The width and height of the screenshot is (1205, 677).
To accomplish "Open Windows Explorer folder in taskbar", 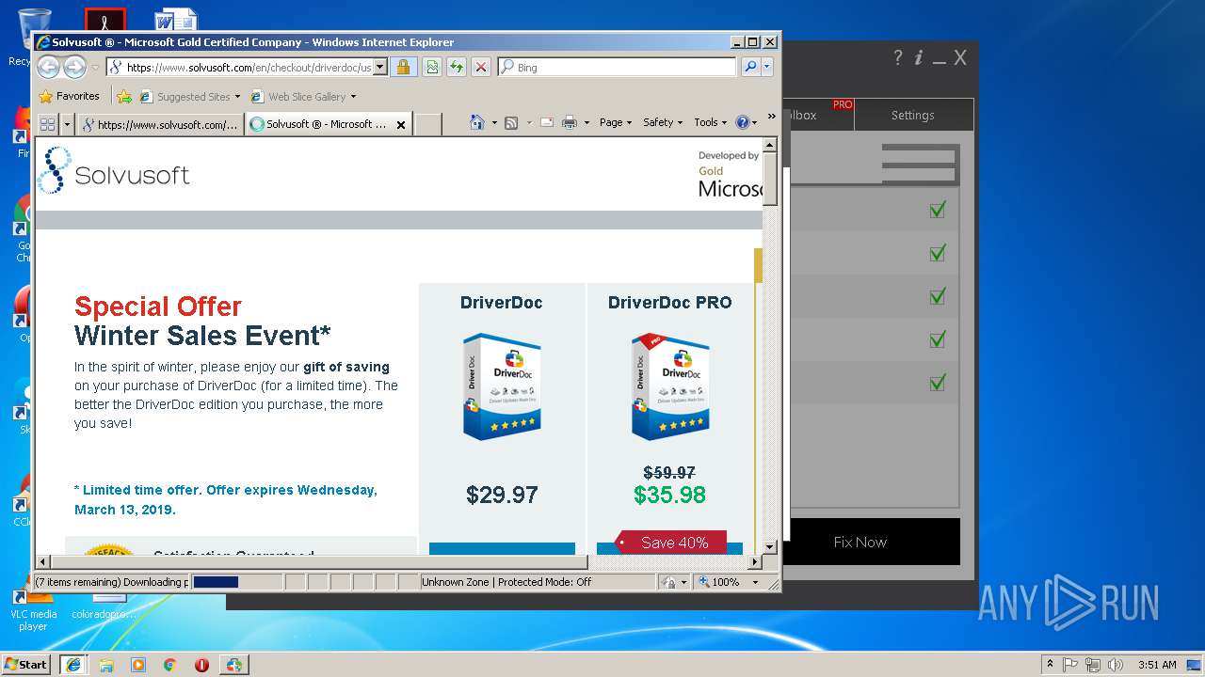I will pyautogui.click(x=106, y=665).
